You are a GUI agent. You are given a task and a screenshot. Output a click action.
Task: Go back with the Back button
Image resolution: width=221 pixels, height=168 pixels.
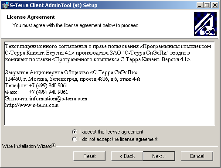tap(127, 156)
